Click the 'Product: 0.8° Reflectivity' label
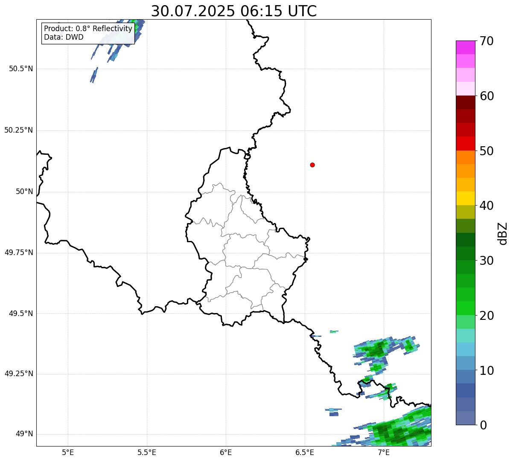The width and height of the screenshot is (513, 461). tap(88, 29)
